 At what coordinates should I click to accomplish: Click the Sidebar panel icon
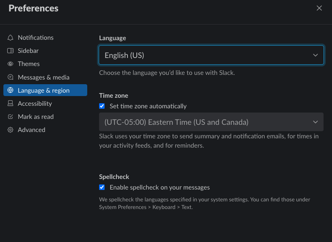pyautogui.click(x=10, y=51)
